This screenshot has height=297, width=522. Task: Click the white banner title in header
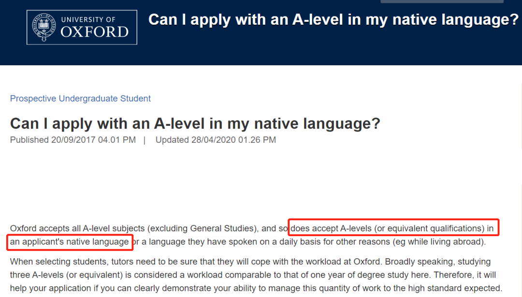click(333, 20)
